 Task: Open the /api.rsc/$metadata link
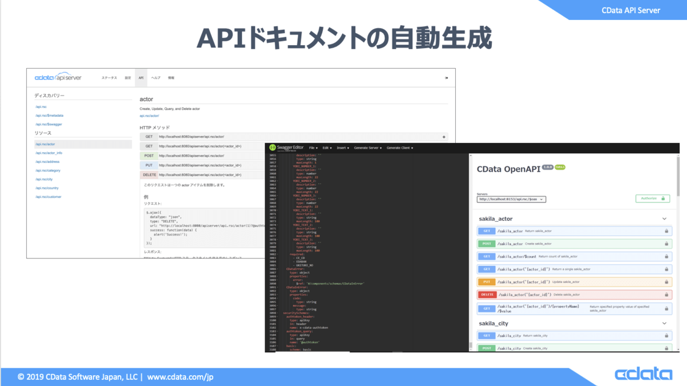(x=49, y=115)
